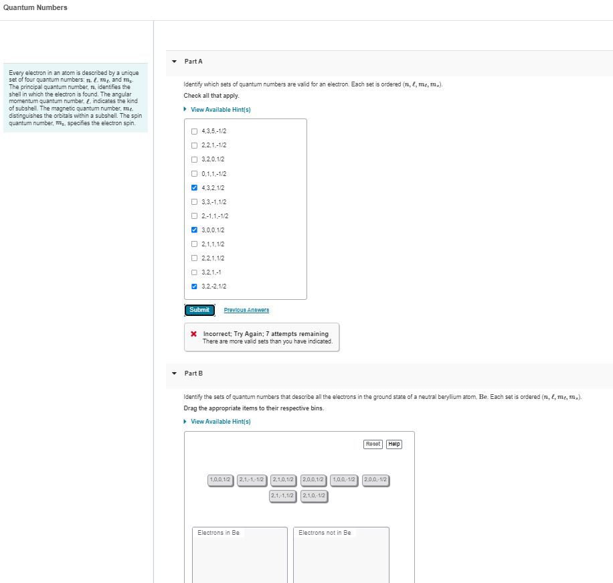
Task: Submit the Part A answer
Action: point(199,310)
